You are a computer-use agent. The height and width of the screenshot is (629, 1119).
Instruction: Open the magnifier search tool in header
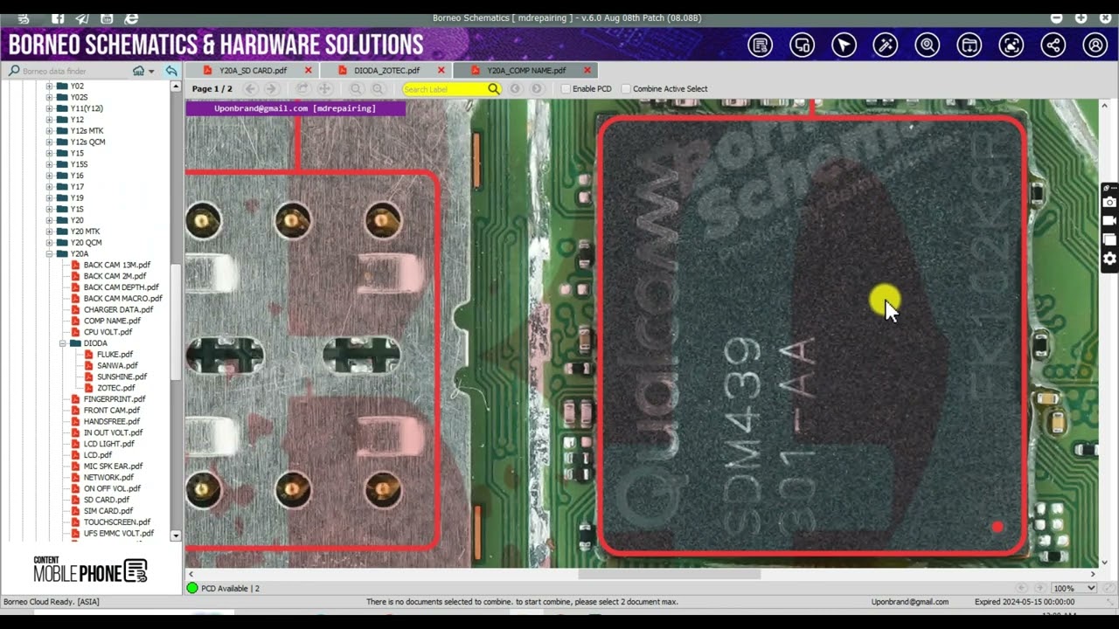click(928, 45)
